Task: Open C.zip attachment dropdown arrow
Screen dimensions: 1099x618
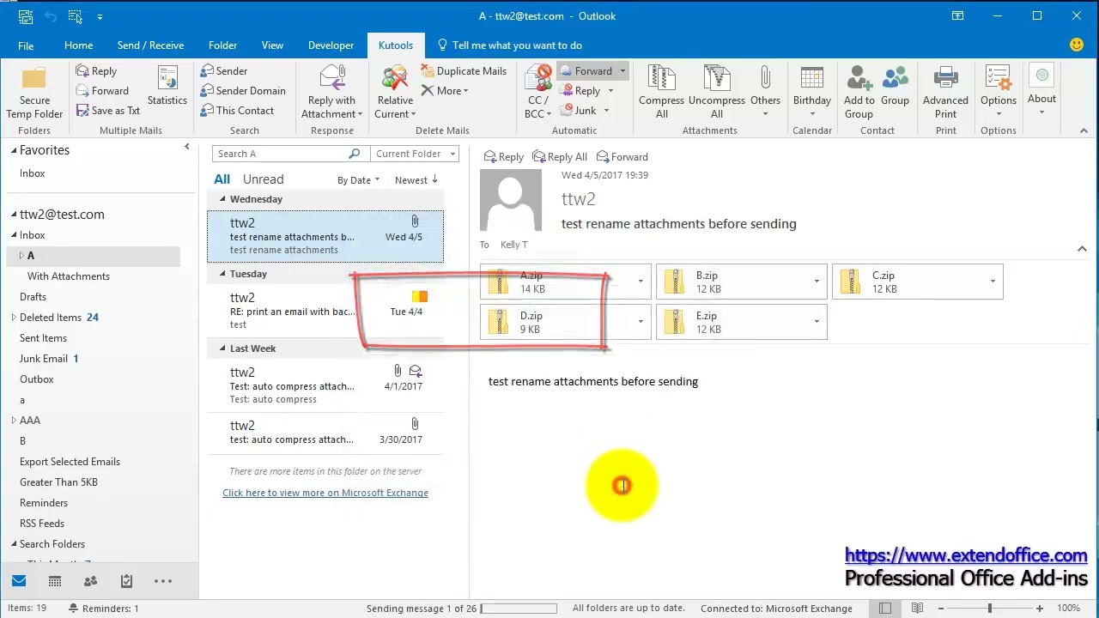Action: coord(993,282)
